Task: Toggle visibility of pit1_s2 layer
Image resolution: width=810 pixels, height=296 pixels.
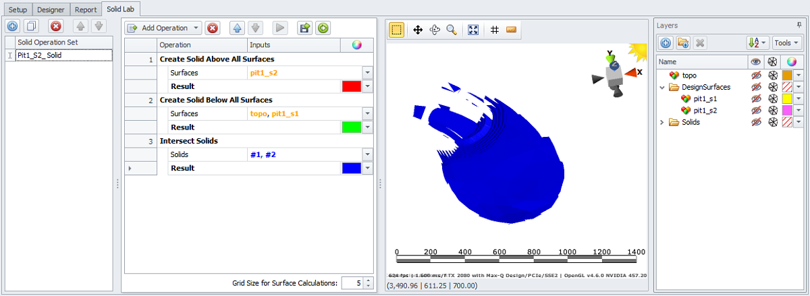Action: (757, 110)
